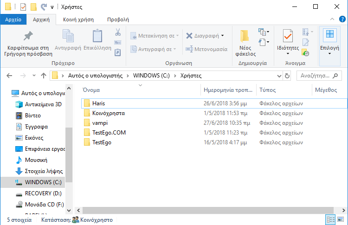This screenshot has width=348, height=225.
Task: Switch to Large icons view in status bar
Action: point(341,219)
